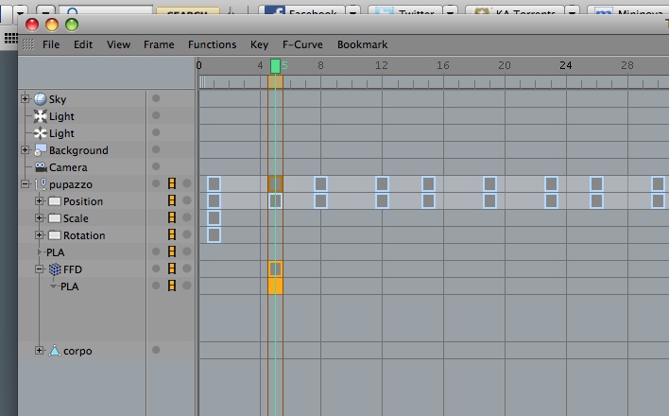Open the Twitter bookmark in browser window

click(405, 10)
